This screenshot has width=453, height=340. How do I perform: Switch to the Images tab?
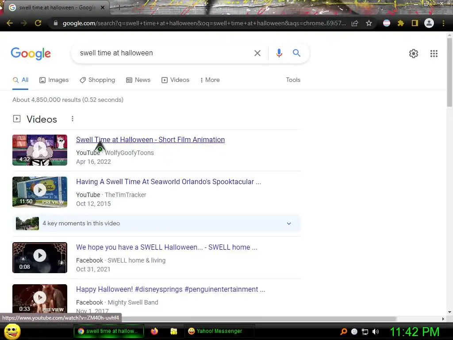(x=54, y=80)
